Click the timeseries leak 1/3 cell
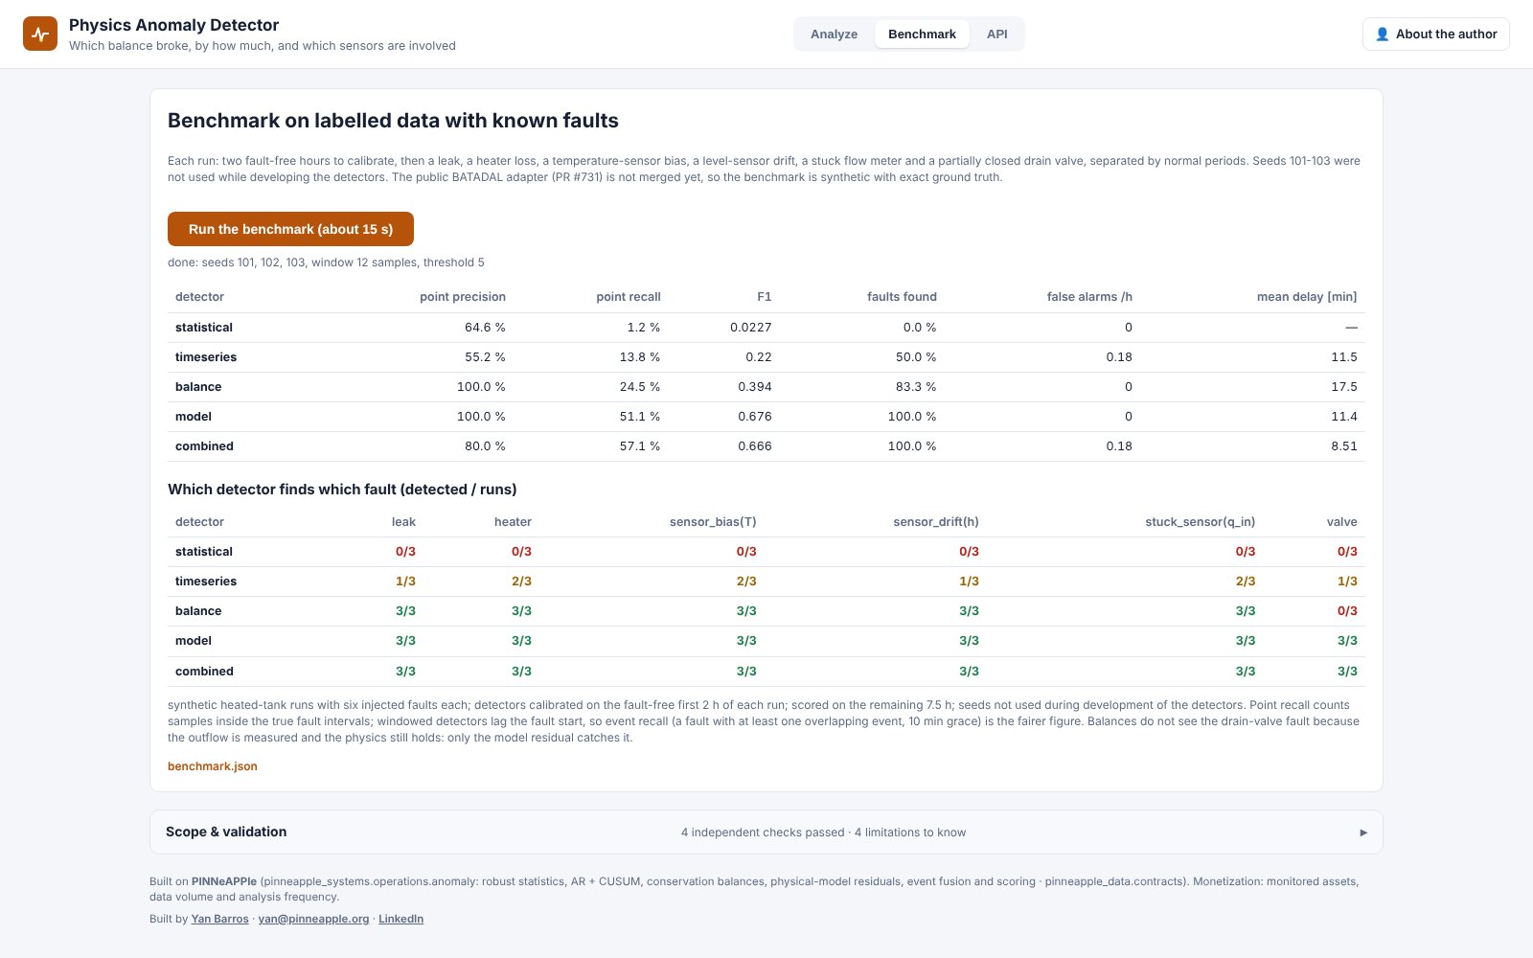This screenshot has width=1533, height=958. [x=405, y=582]
